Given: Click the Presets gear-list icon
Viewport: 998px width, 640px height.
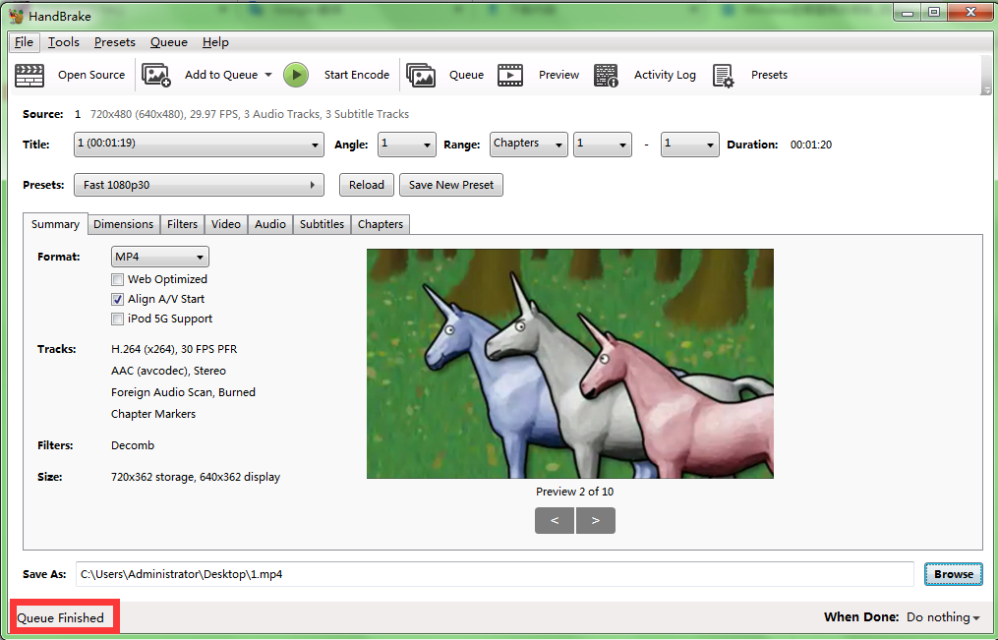Looking at the screenshot, I should pyautogui.click(x=723, y=75).
